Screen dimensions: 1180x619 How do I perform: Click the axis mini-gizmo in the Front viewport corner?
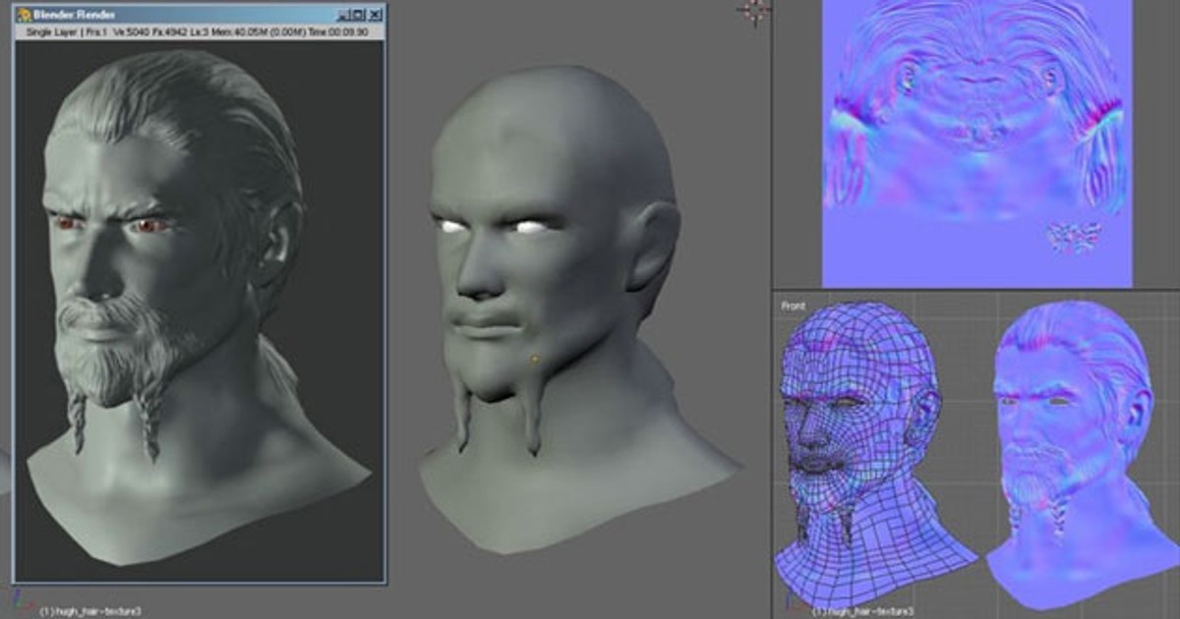(x=789, y=602)
